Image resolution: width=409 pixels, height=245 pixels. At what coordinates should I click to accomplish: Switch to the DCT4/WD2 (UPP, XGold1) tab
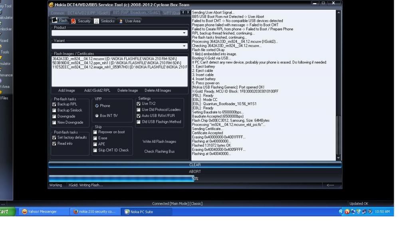(x=88, y=13)
